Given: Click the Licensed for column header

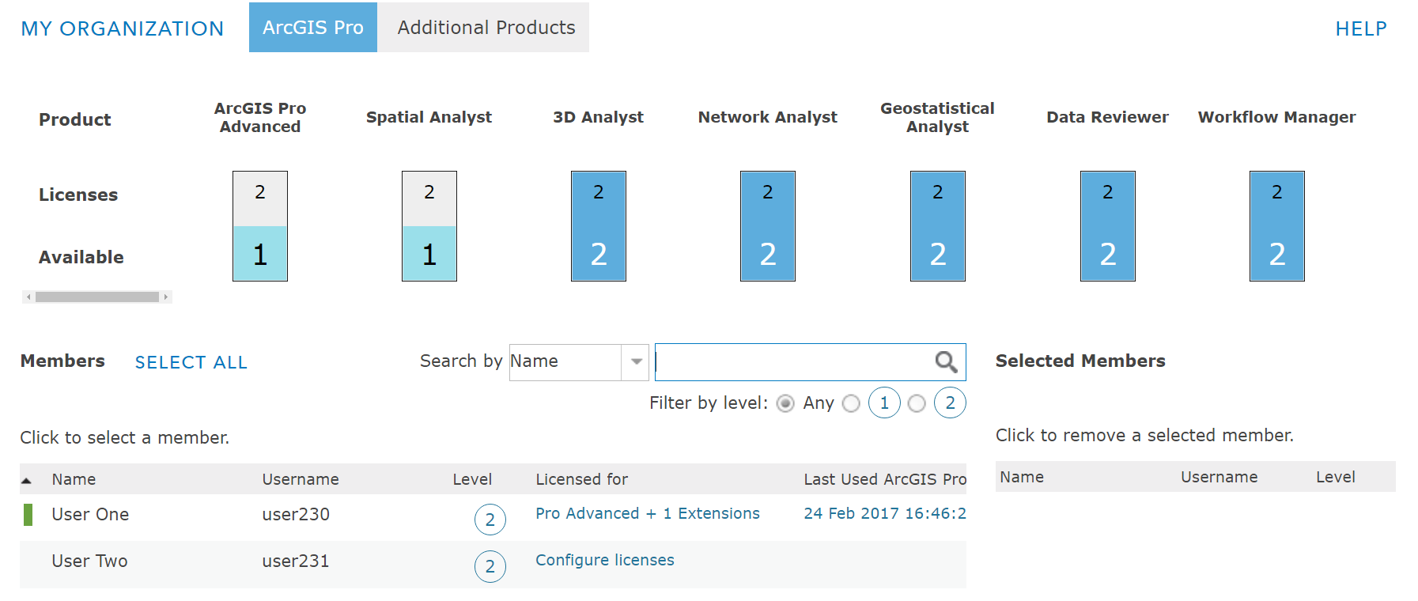Looking at the screenshot, I should coord(581,479).
